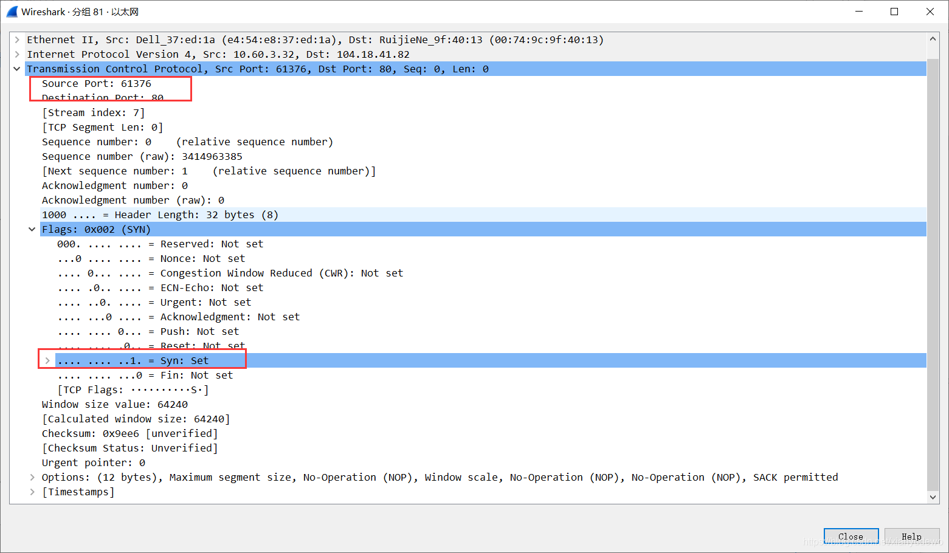
Task: Select the Flags: 0x002 (SYN) text
Action: (x=96, y=229)
